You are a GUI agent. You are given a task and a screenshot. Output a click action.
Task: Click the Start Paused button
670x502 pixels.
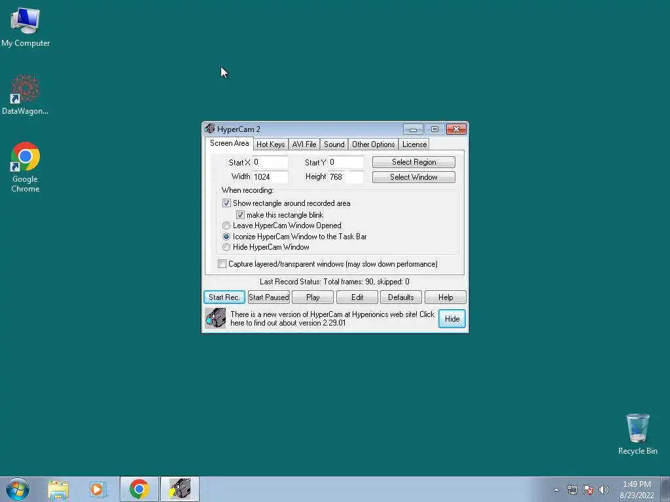tap(269, 297)
